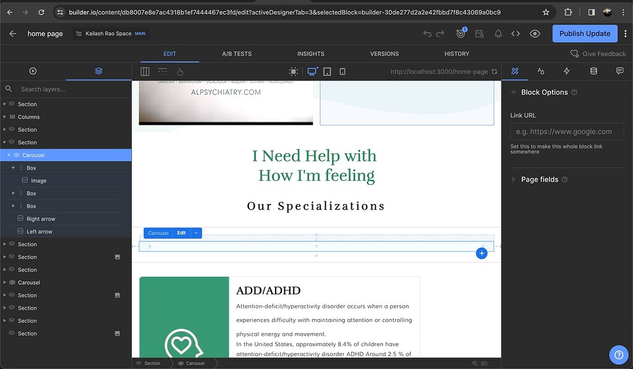Select the desktop preview device icon
Viewport: 633px width, 369px height.
tap(312, 71)
